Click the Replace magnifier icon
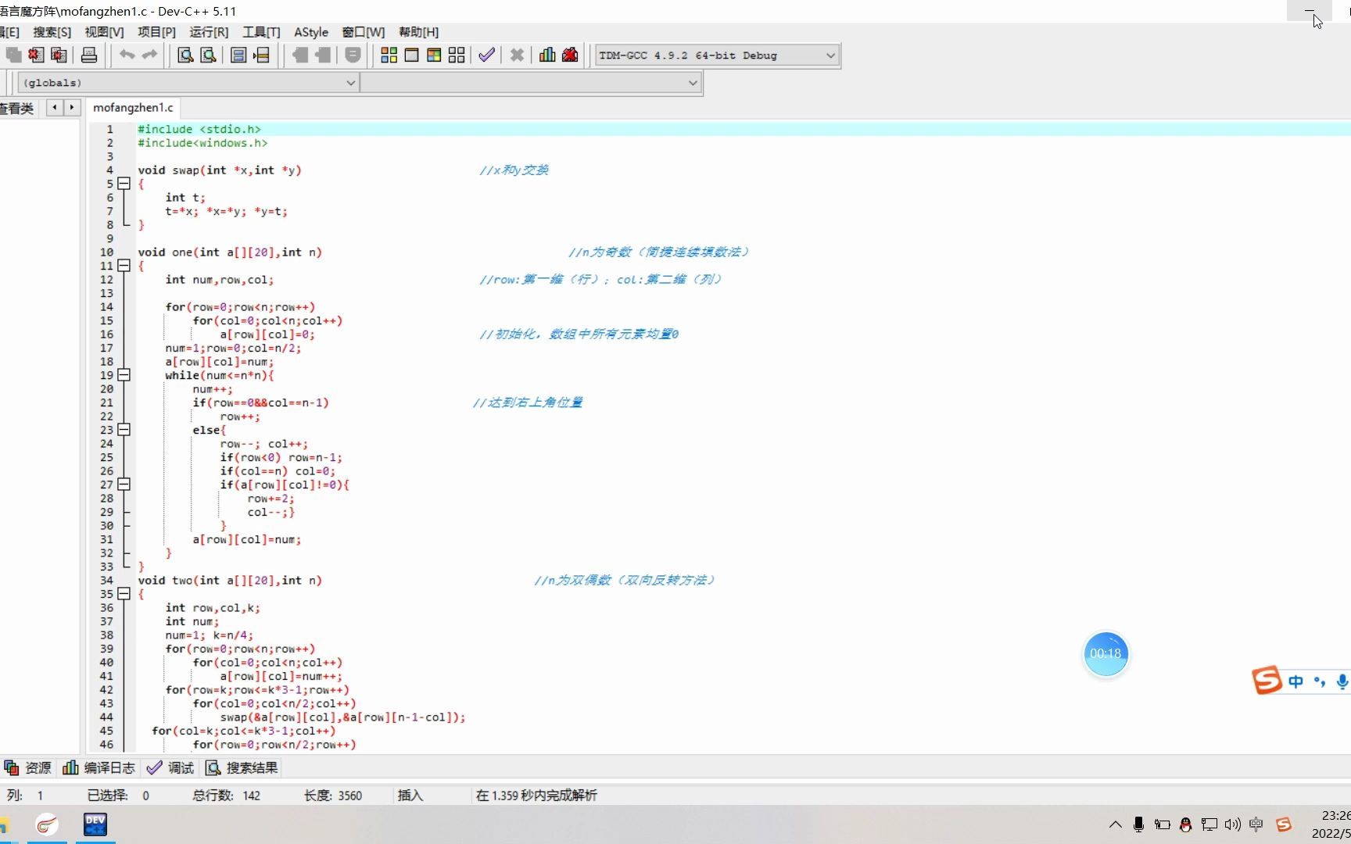This screenshot has width=1351, height=844. [x=208, y=55]
